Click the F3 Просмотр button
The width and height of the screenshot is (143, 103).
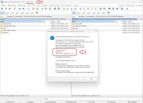10,102
